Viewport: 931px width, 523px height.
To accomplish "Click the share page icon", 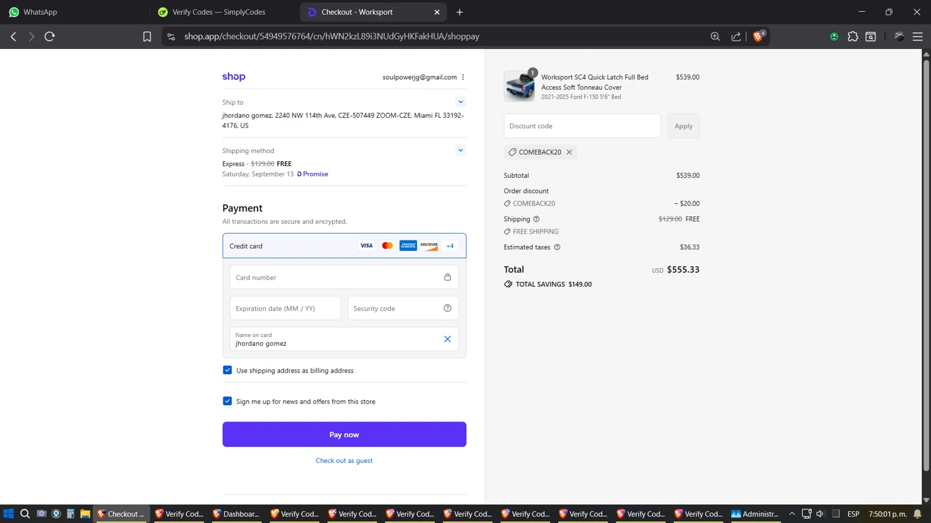I will [736, 37].
